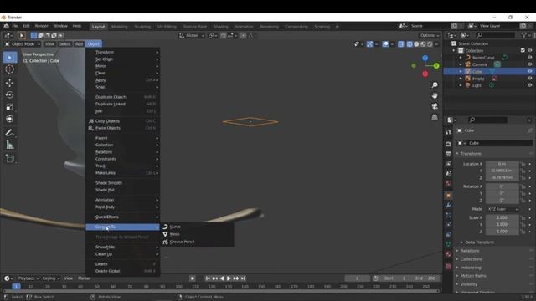Click the outliner filter funnel icon
536x301 pixels.
click(x=524, y=35)
